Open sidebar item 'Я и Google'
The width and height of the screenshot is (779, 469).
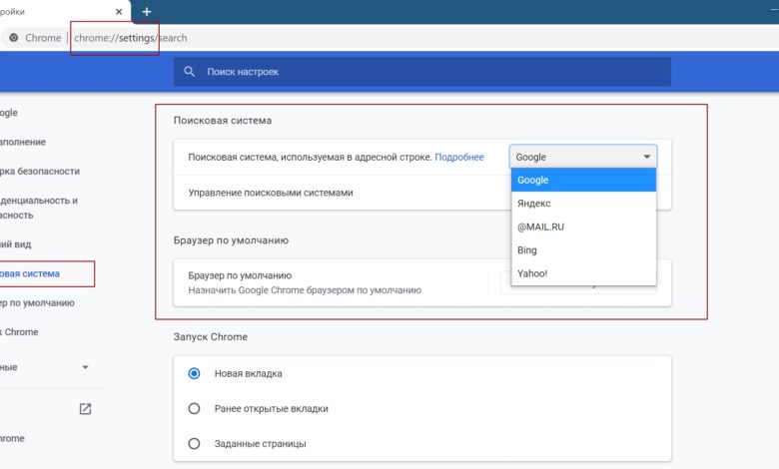point(9,113)
